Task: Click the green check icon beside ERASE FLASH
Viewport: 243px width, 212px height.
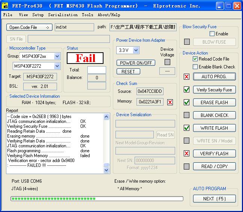Action: pyautogui.click(x=186, y=102)
